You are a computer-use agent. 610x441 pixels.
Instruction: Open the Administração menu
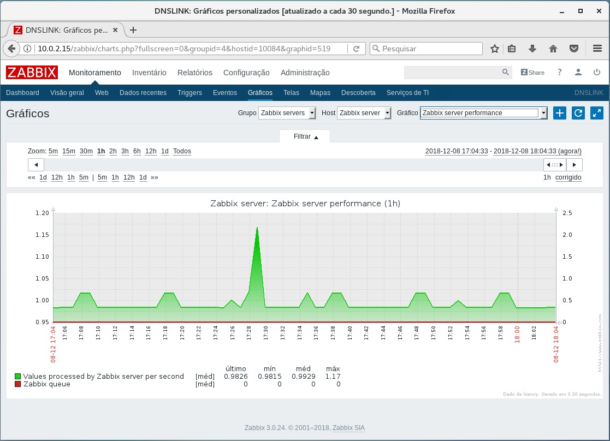(x=305, y=73)
